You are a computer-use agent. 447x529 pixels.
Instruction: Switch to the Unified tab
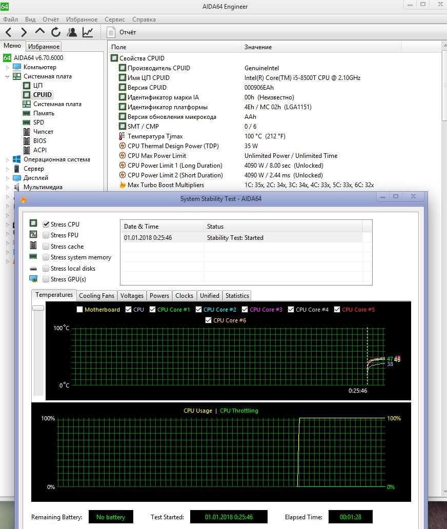(x=210, y=296)
